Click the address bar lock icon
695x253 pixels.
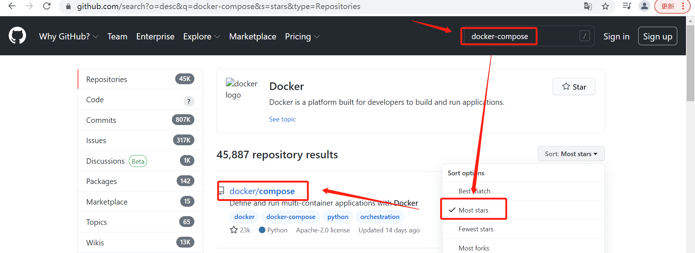click(x=68, y=7)
